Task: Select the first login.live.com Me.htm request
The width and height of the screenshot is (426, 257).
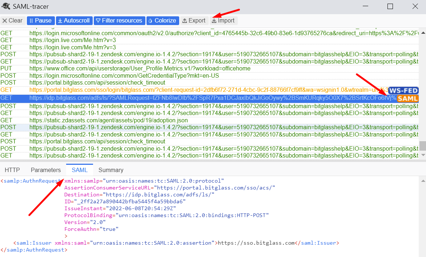Action: point(209,40)
